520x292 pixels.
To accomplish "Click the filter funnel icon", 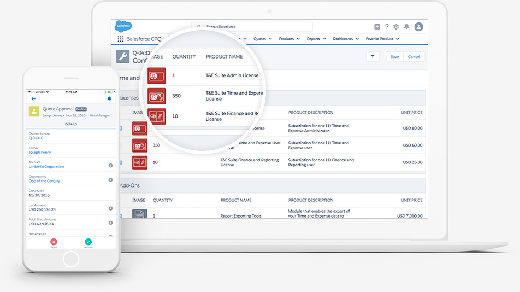I will click(x=373, y=56).
